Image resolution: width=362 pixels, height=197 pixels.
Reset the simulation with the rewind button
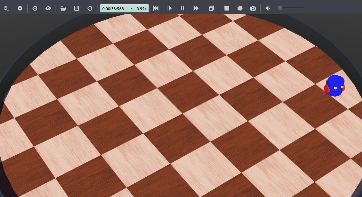(x=156, y=8)
